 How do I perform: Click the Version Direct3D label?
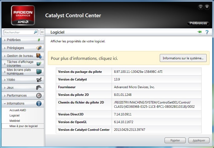71,114
